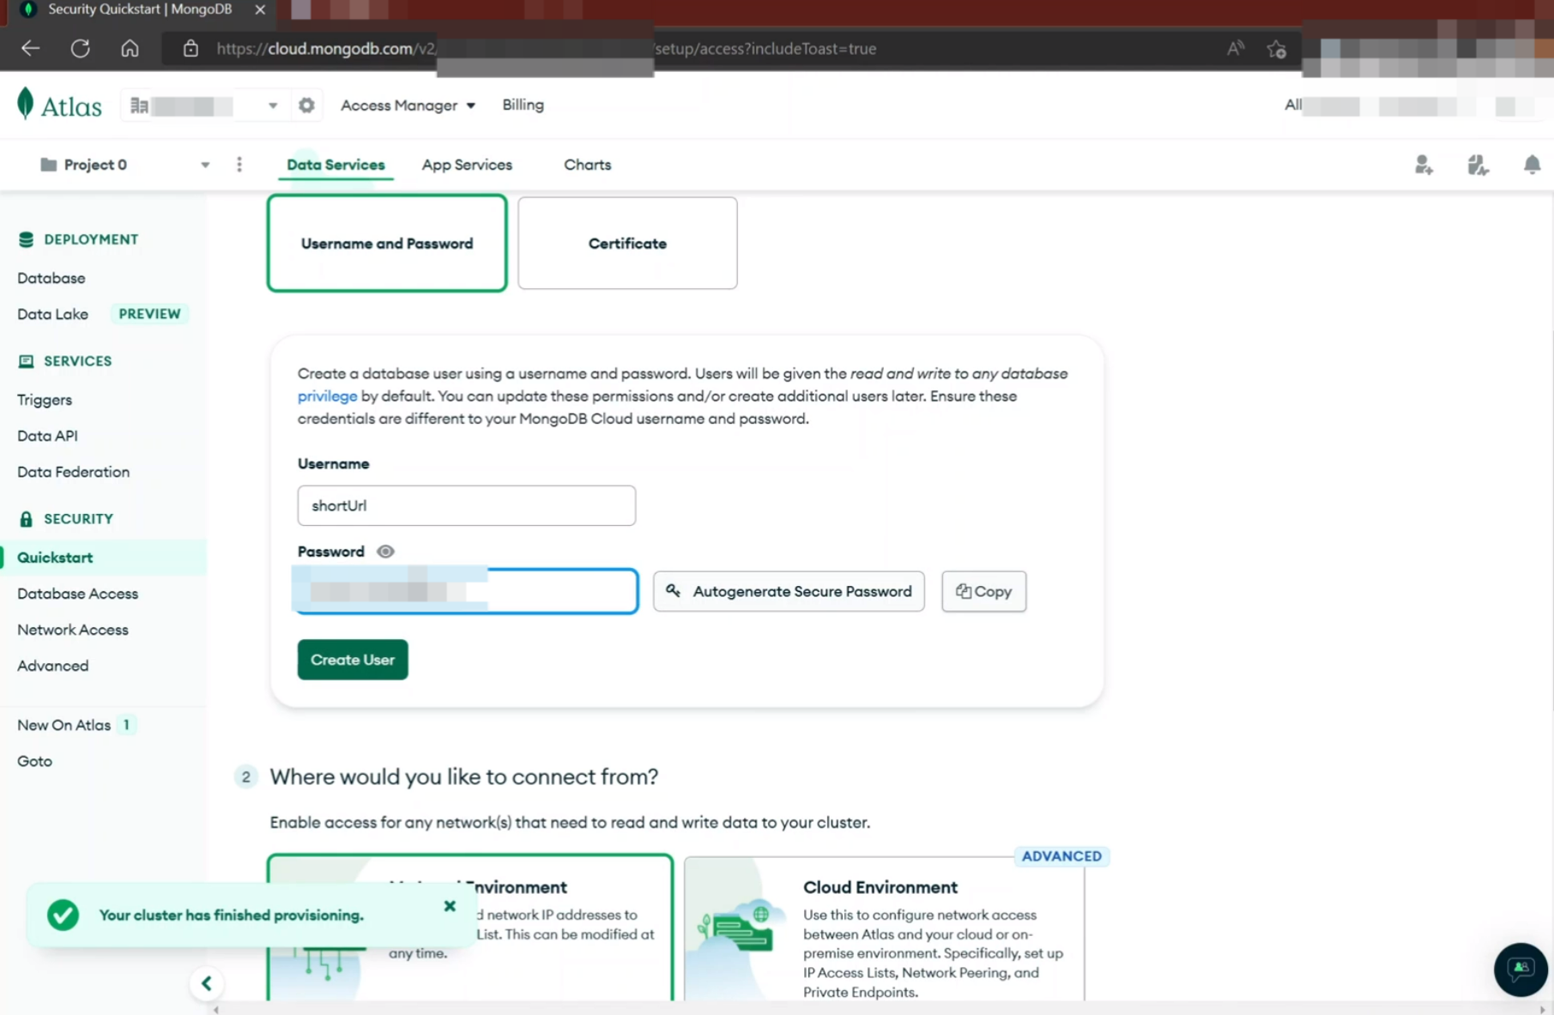Go to browser home icon
This screenshot has width=1554, height=1015.
coord(130,48)
